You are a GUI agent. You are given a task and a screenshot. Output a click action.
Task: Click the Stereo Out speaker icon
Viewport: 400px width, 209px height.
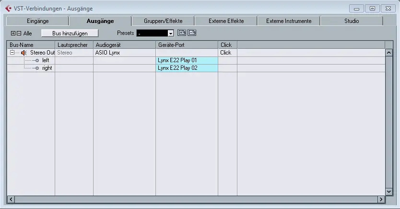24,53
